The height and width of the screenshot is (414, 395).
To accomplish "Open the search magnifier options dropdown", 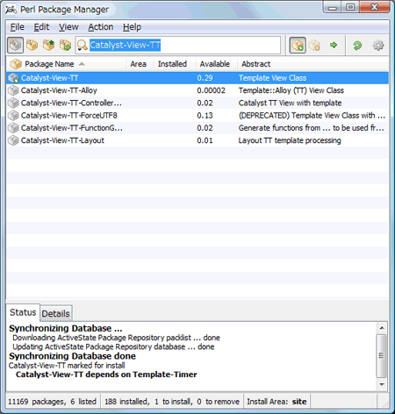I will pos(83,46).
